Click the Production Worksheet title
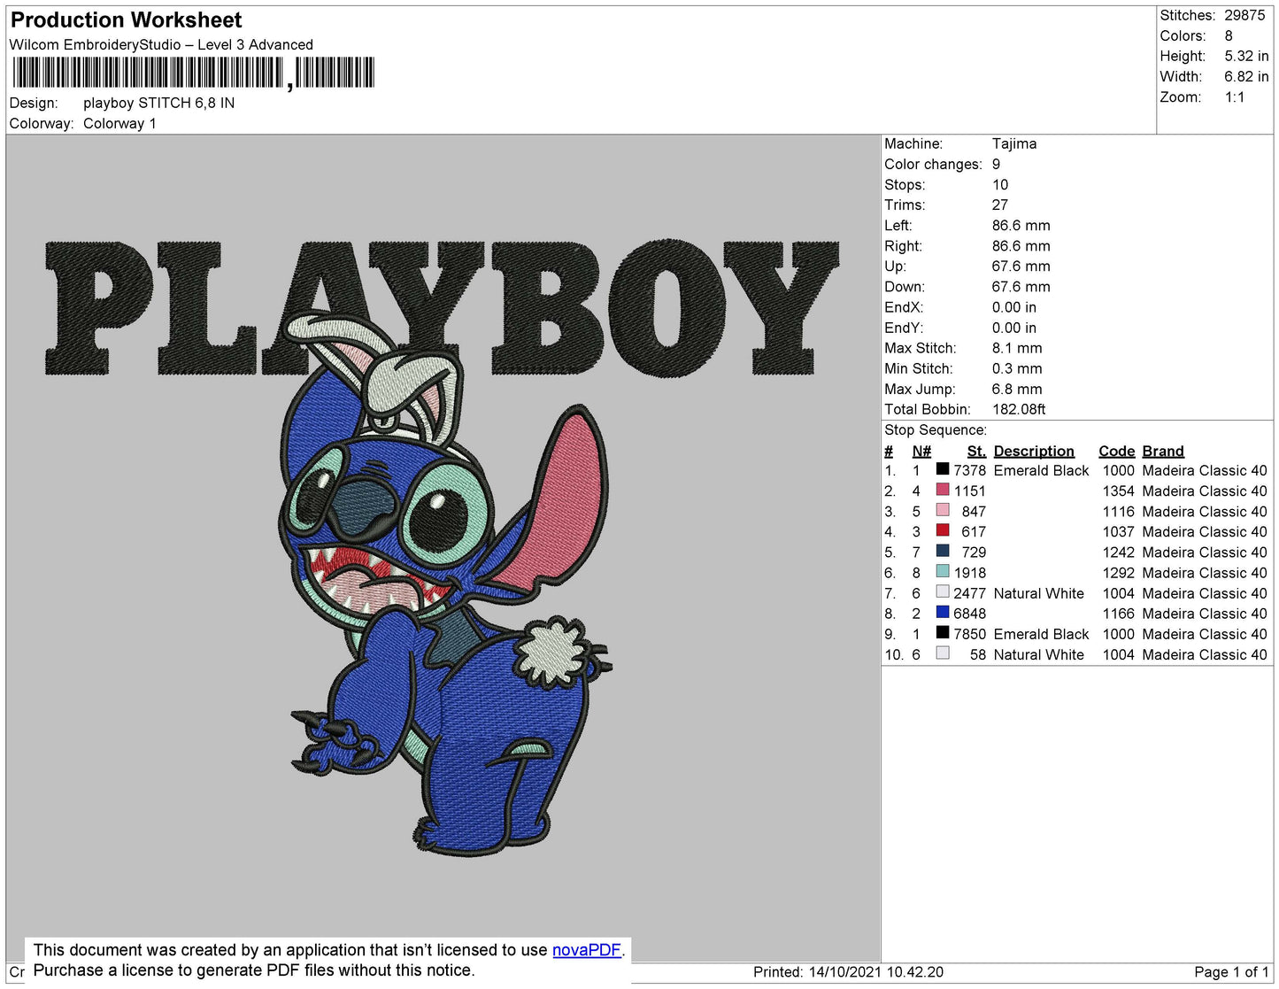 coord(126,19)
